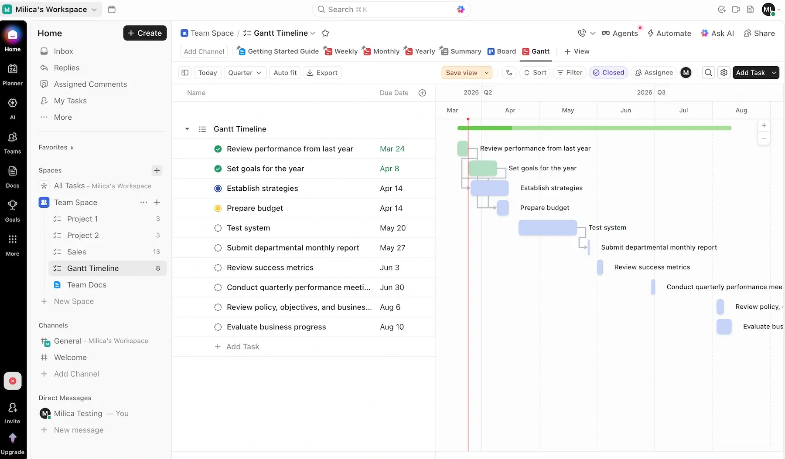Open Gantt view settings gear

724,73
